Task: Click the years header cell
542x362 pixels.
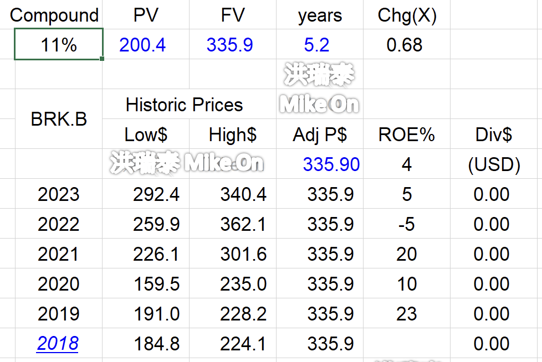Action: pos(320,16)
